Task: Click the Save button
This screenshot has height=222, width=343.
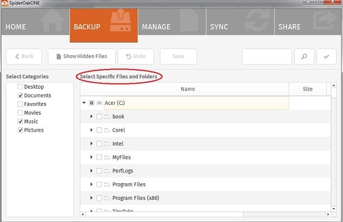Action: tap(178, 56)
